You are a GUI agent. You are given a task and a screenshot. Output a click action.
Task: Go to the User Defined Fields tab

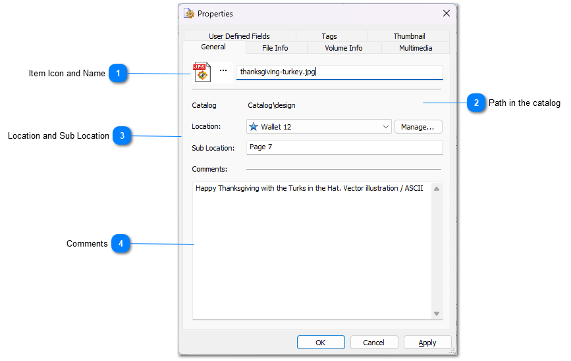click(239, 36)
